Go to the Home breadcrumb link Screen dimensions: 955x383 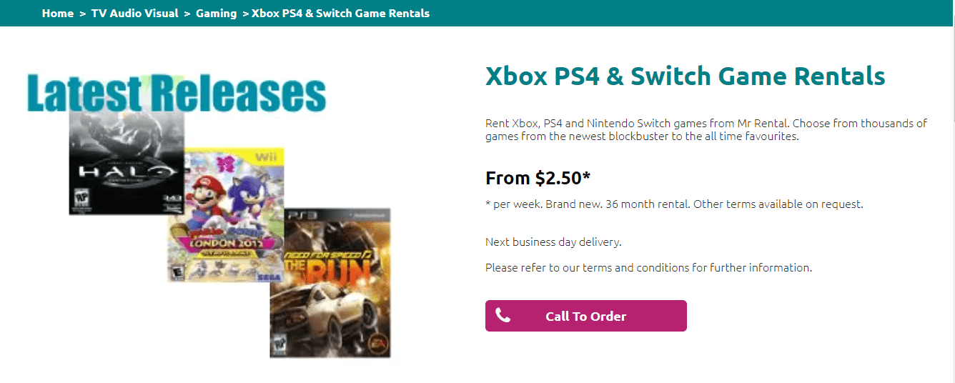pyautogui.click(x=57, y=14)
